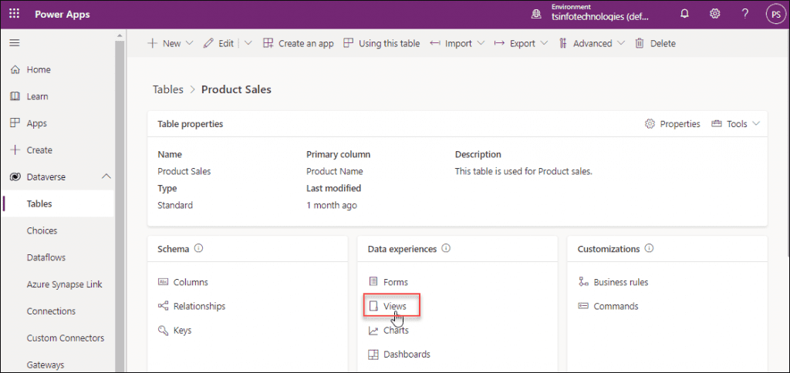Click the Properties gear icon
The width and height of the screenshot is (790, 373).
(x=650, y=124)
